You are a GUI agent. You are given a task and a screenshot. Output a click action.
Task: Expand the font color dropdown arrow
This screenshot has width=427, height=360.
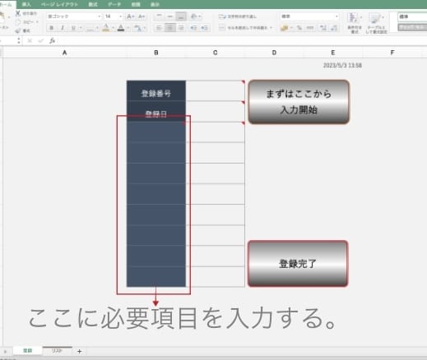128,28
